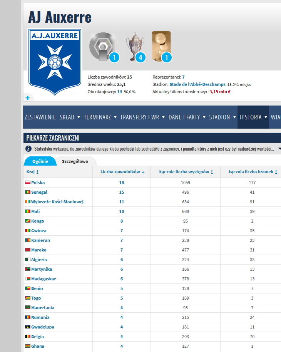Click the Belgia flag icon
The height and width of the screenshot is (352, 281).
tap(28, 337)
